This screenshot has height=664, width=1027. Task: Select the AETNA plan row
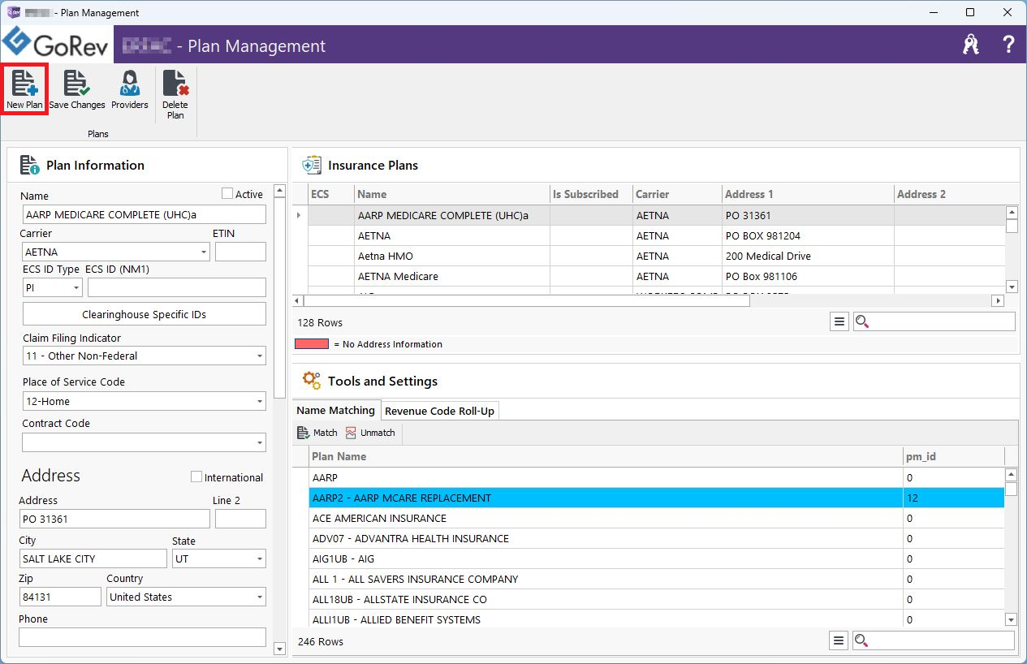(649, 235)
